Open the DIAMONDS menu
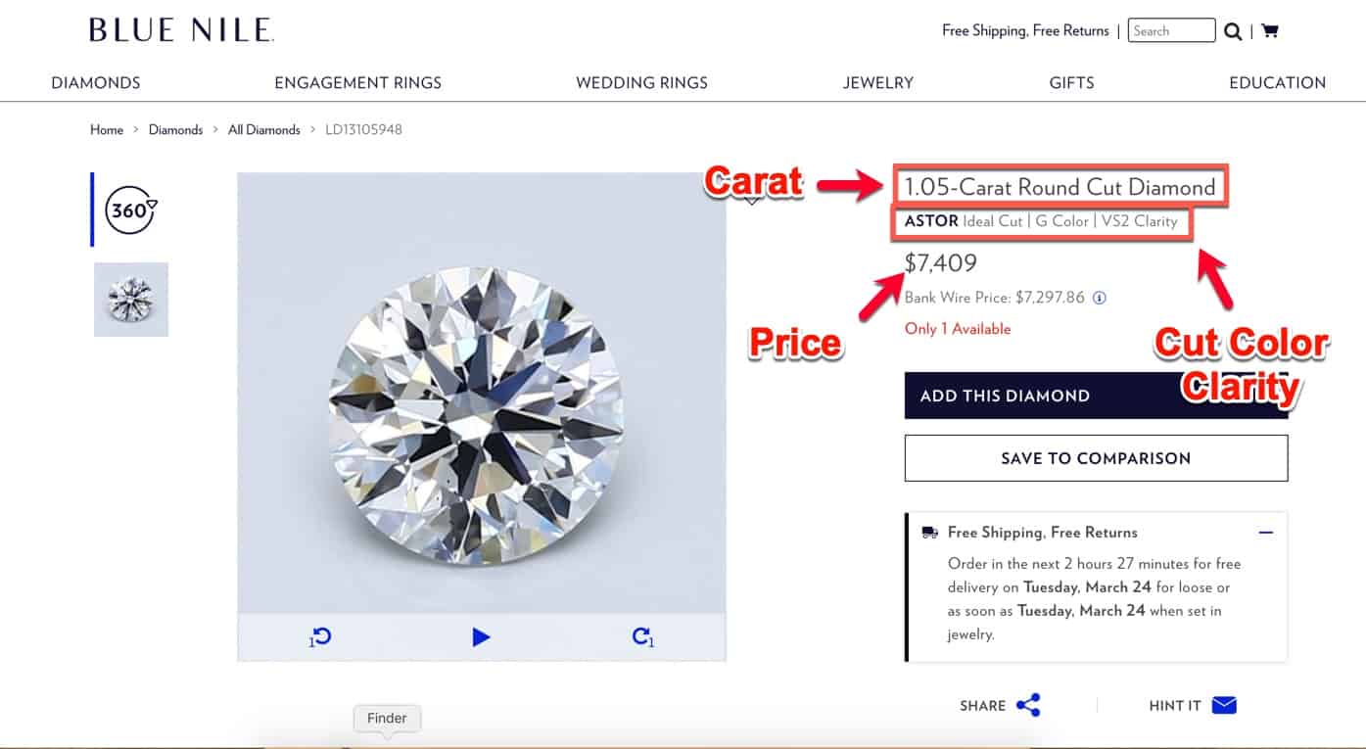Screen dimensions: 1366x749 [x=95, y=83]
